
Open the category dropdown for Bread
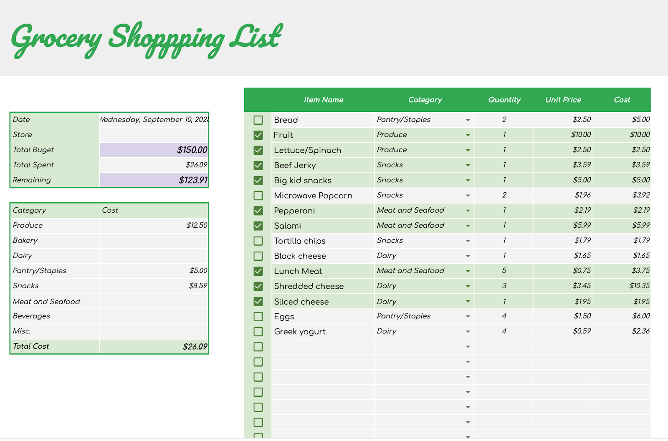[468, 120]
